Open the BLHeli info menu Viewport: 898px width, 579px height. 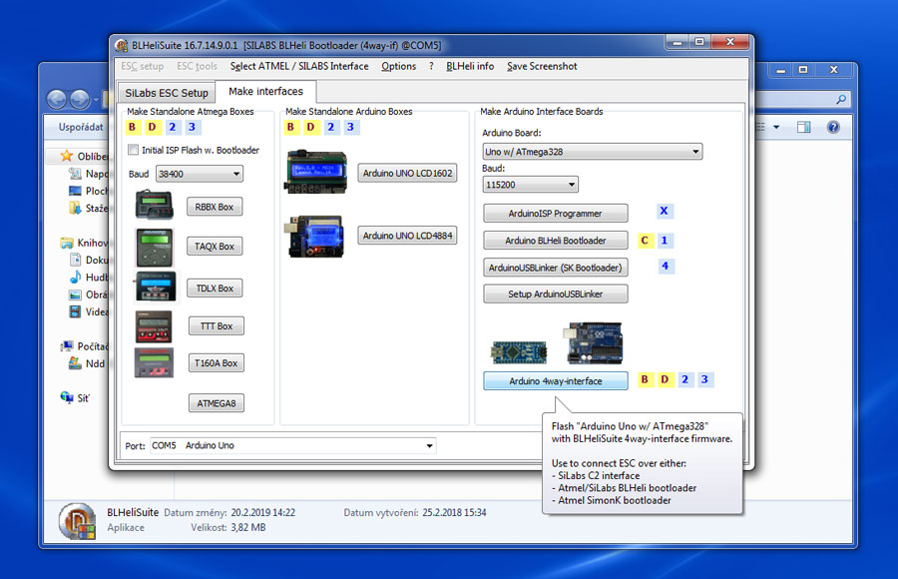(x=470, y=67)
